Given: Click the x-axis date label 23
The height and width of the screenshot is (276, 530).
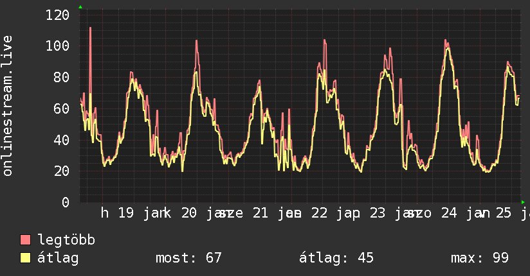Looking at the screenshot, I should click(x=378, y=213).
